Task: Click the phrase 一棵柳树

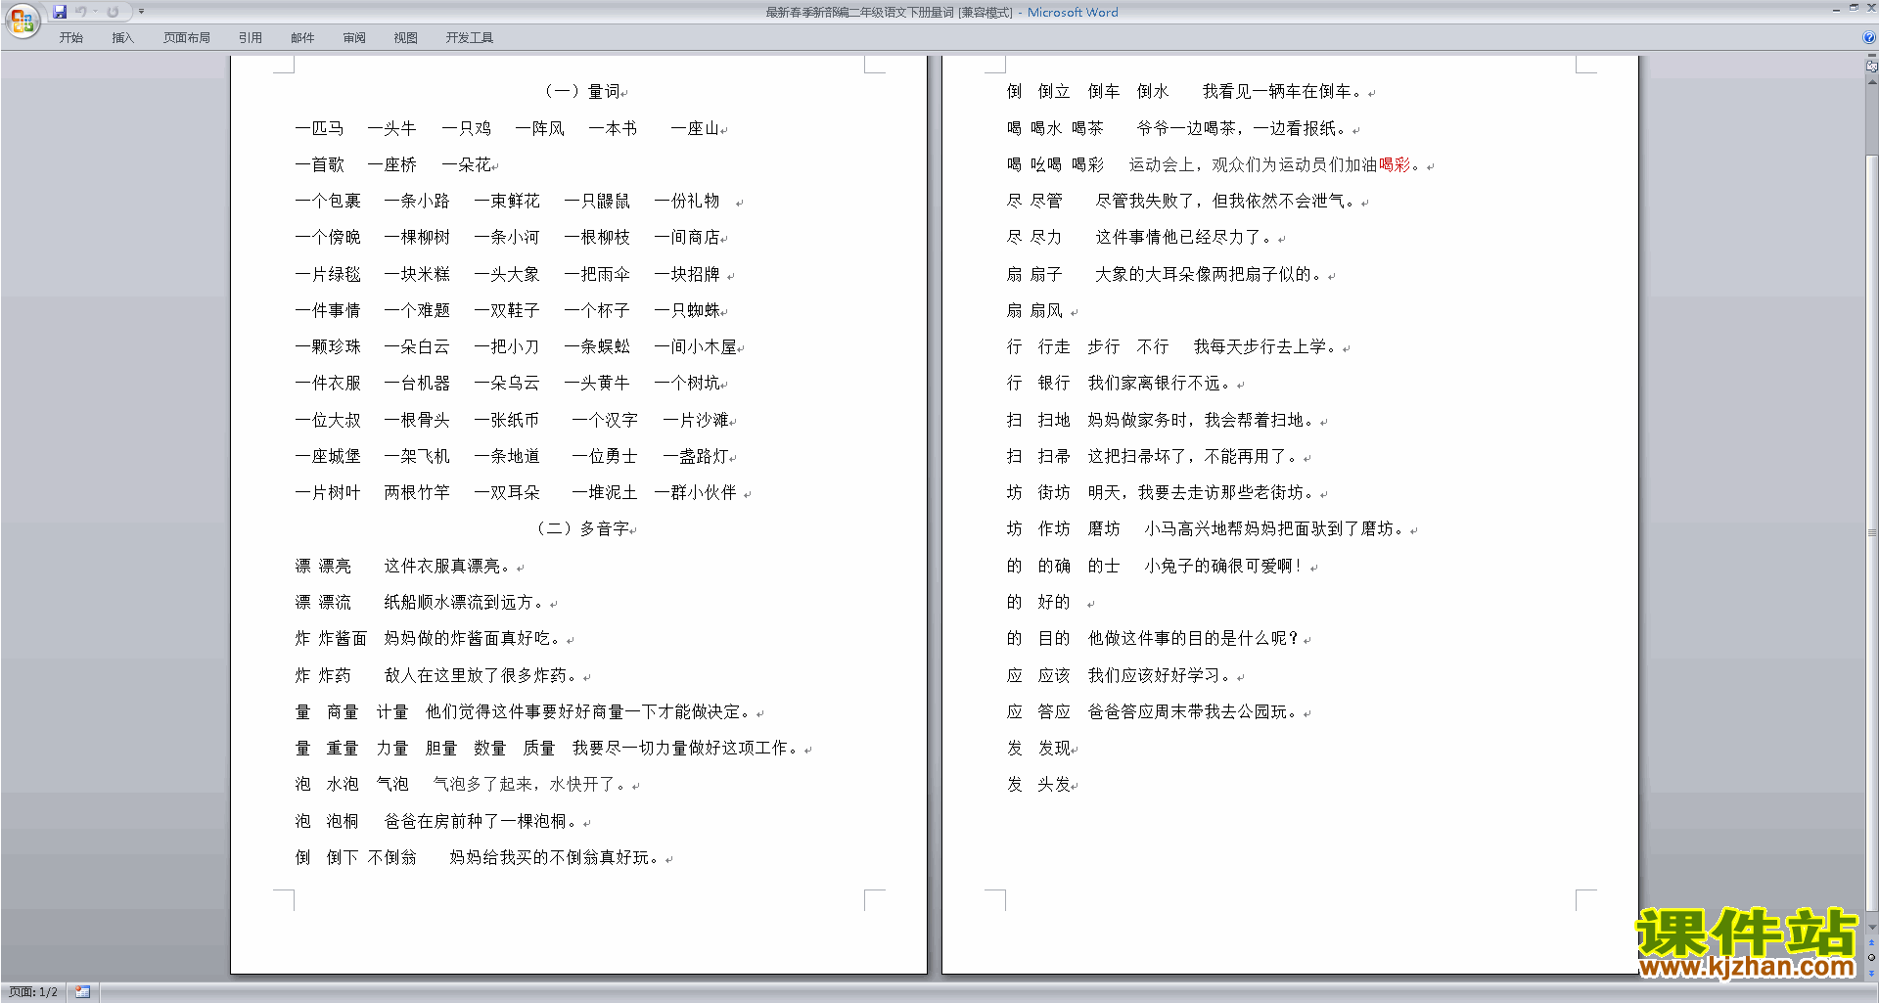Action: tap(417, 237)
